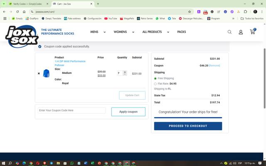Click the Apply coupon button

(x=128, y=112)
